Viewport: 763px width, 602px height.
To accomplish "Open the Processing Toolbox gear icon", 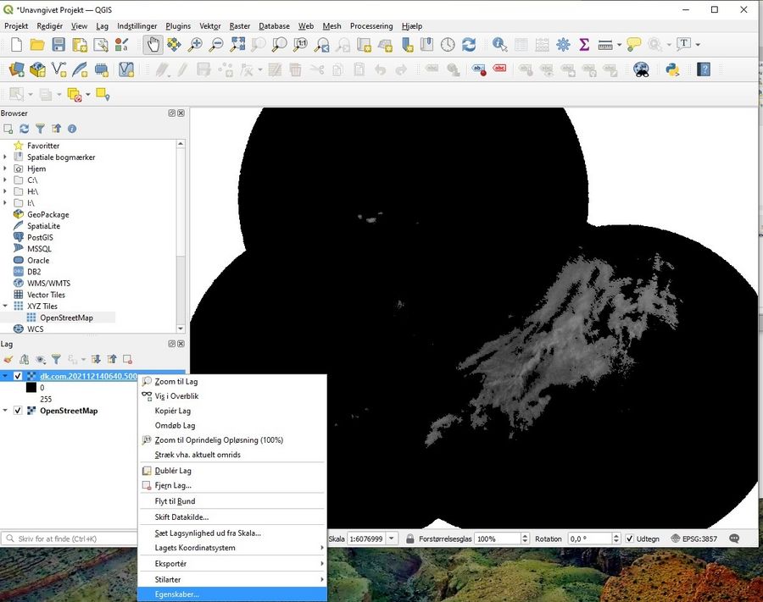I will 563,45.
